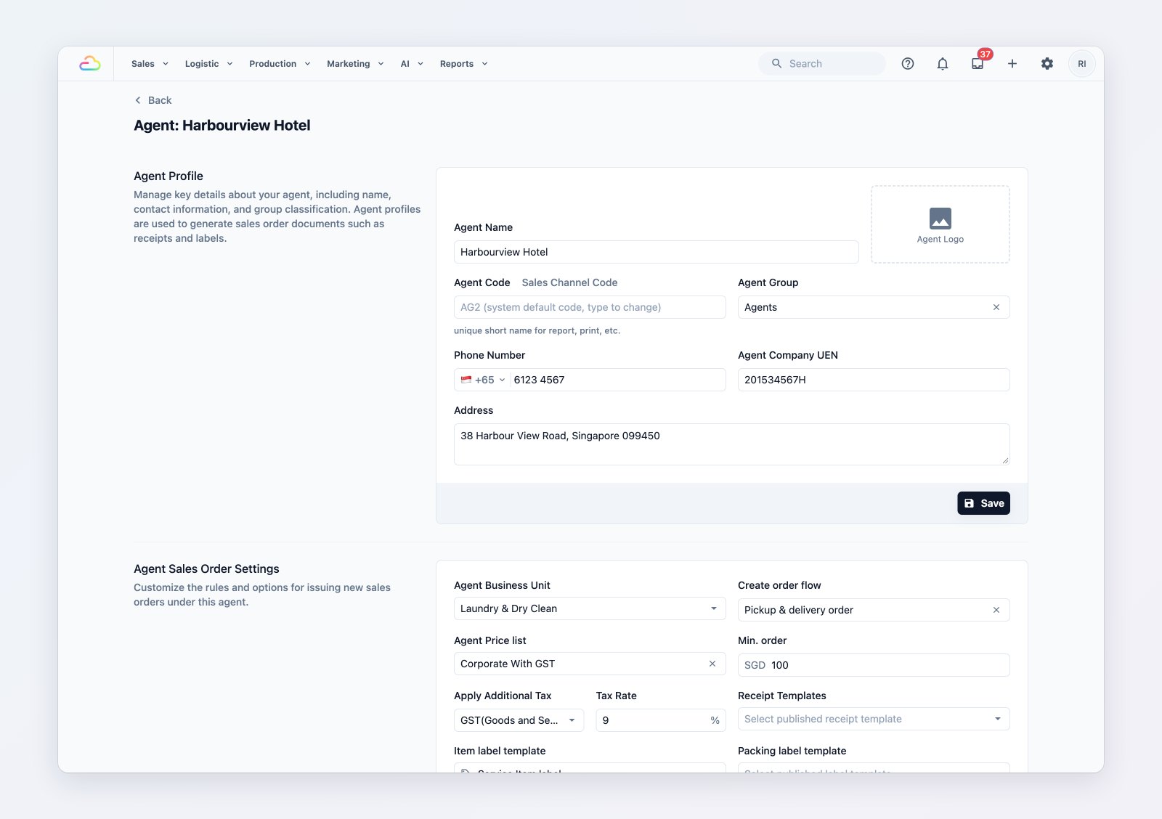Open the Production menu
This screenshot has height=819, width=1162.
(x=280, y=64)
